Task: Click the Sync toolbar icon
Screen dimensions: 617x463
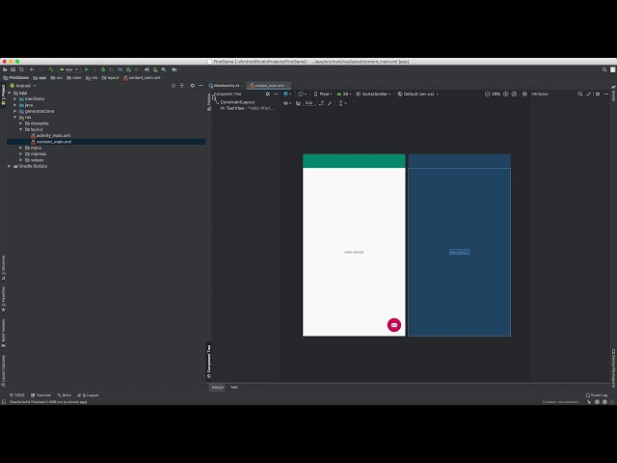Action: pos(21,69)
